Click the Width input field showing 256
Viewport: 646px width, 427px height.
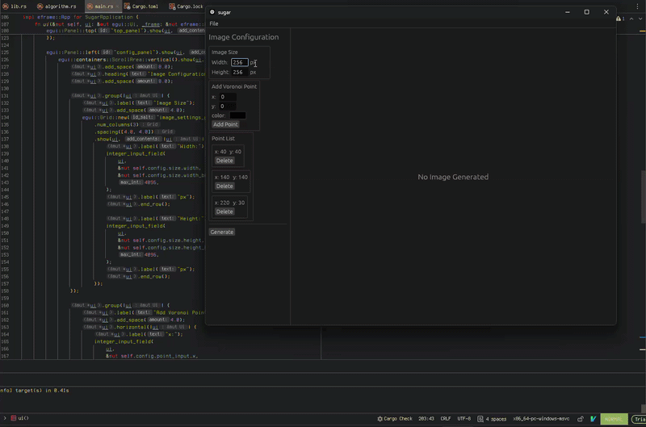click(x=239, y=62)
